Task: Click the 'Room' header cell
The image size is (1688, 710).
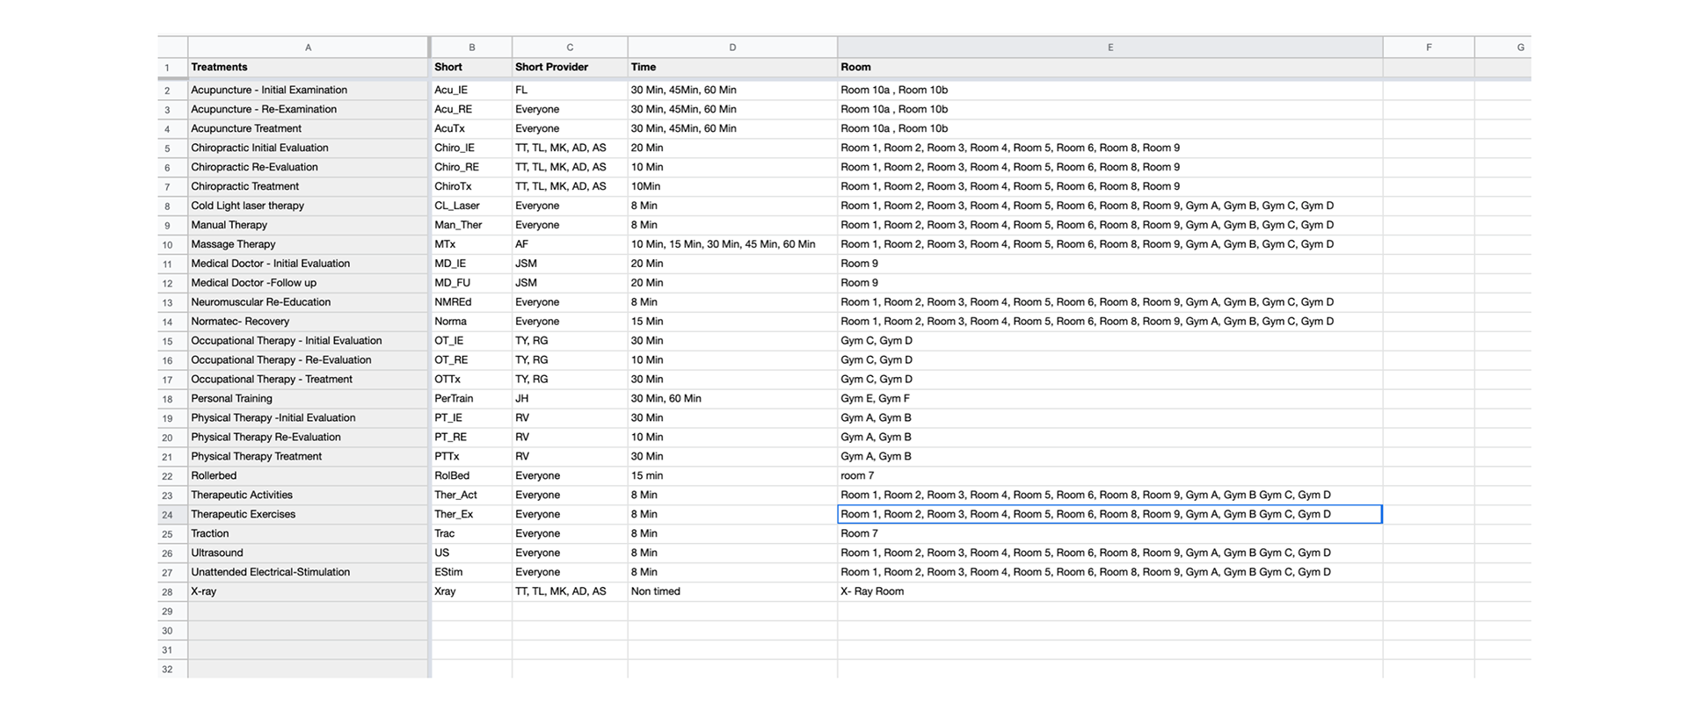Action: pos(1110,68)
